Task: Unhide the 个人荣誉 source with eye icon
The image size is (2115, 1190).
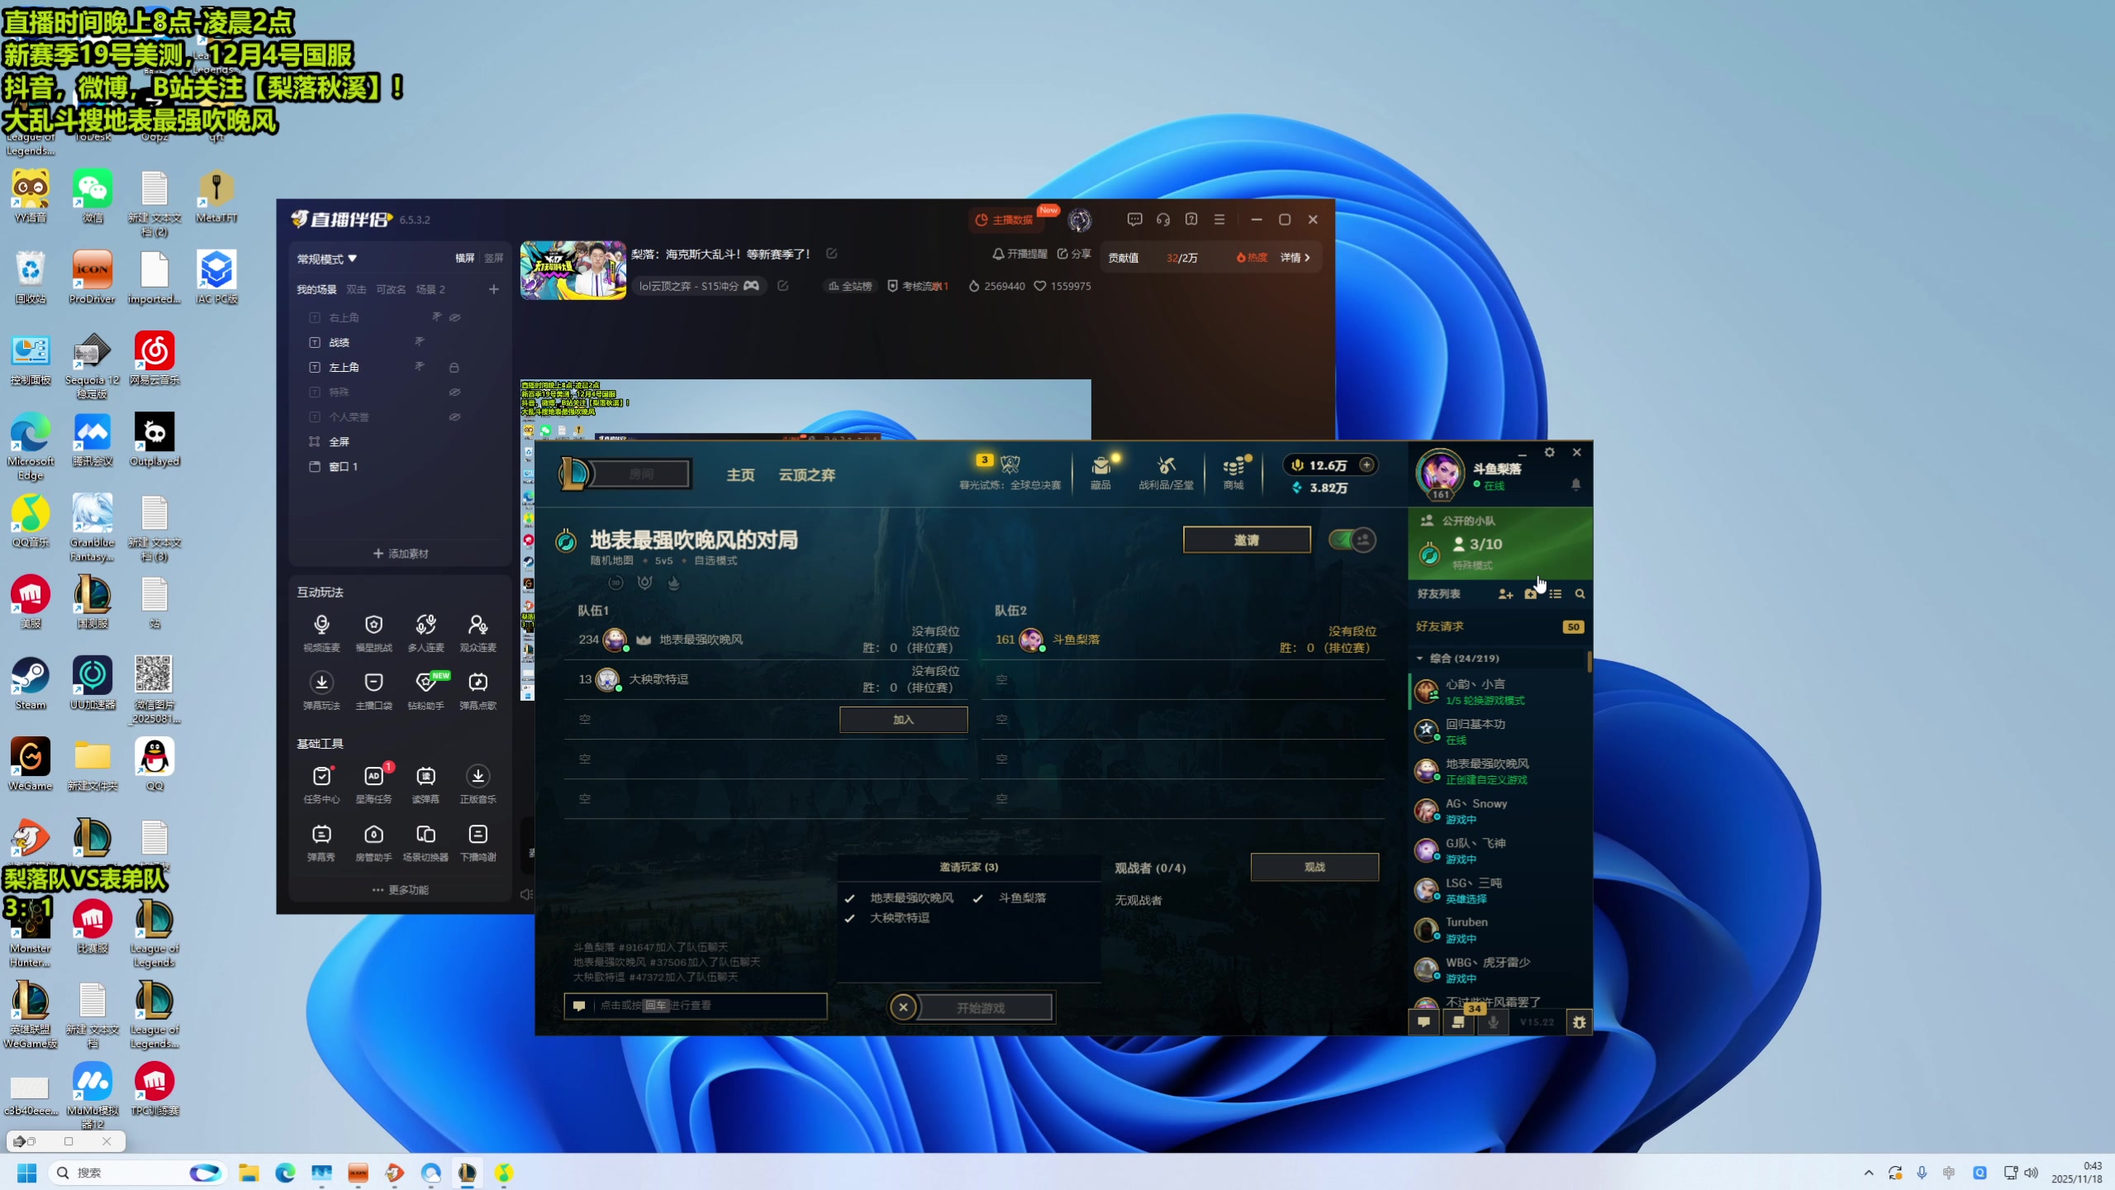Action: coord(454,417)
